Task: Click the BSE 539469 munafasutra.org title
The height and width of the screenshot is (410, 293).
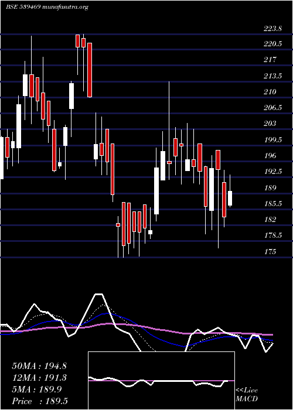Action: point(47,7)
